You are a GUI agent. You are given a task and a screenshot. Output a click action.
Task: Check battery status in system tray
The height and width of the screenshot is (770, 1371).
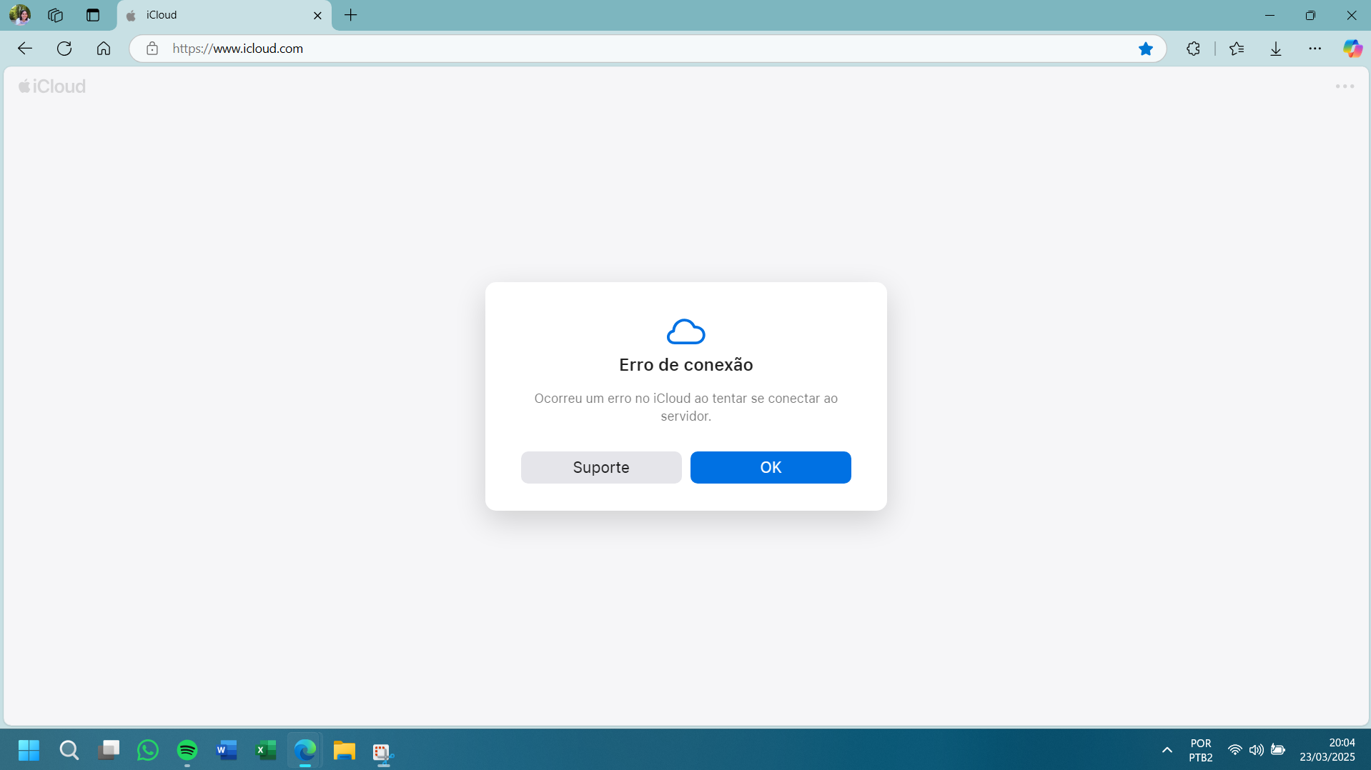pos(1278,750)
